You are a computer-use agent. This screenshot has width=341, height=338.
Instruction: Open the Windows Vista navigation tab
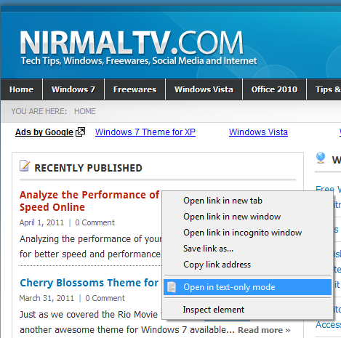tap(204, 89)
